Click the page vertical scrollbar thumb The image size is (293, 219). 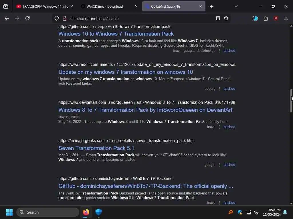[291, 101]
